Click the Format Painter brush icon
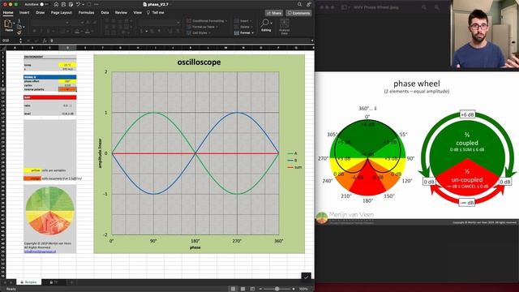The height and width of the screenshot is (292, 519). click(x=19, y=32)
